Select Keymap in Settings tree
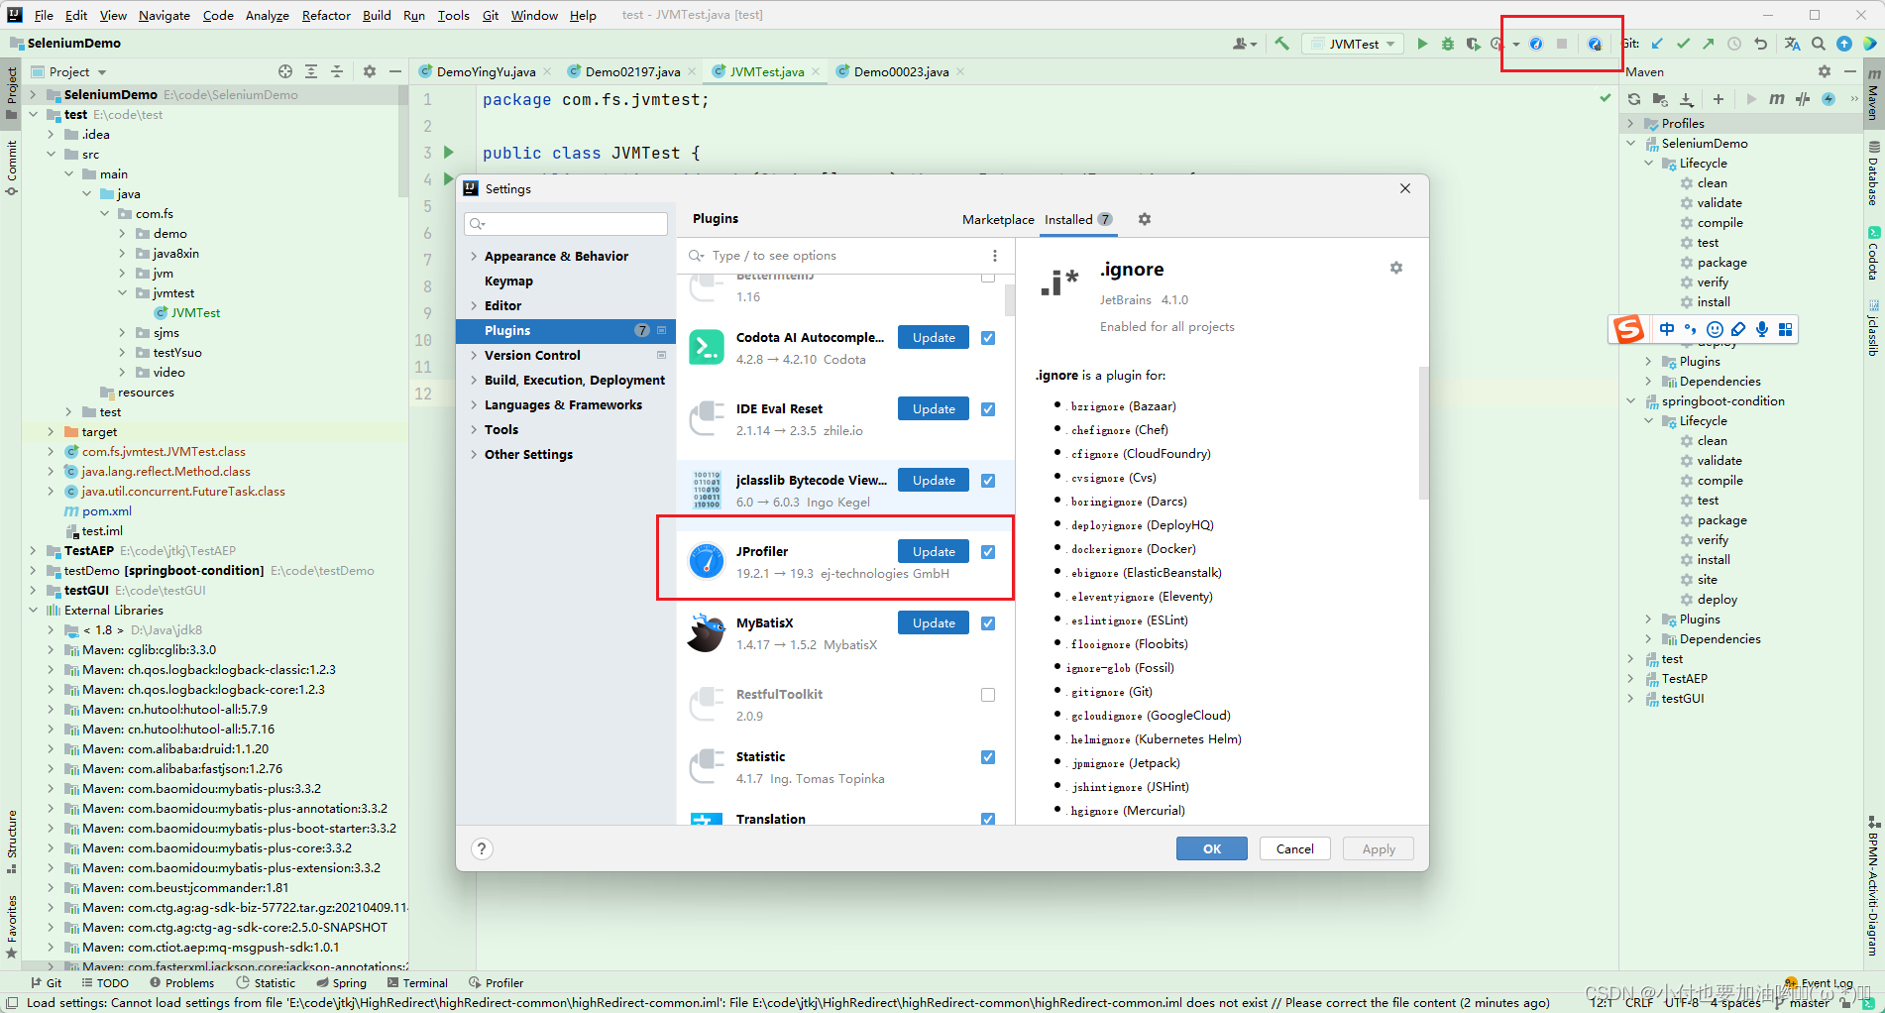Image resolution: width=1885 pixels, height=1013 pixels. [x=508, y=281]
